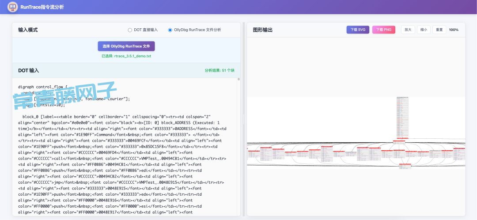
Task: Click the tall top block in graph
Action: click(x=402, y=118)
